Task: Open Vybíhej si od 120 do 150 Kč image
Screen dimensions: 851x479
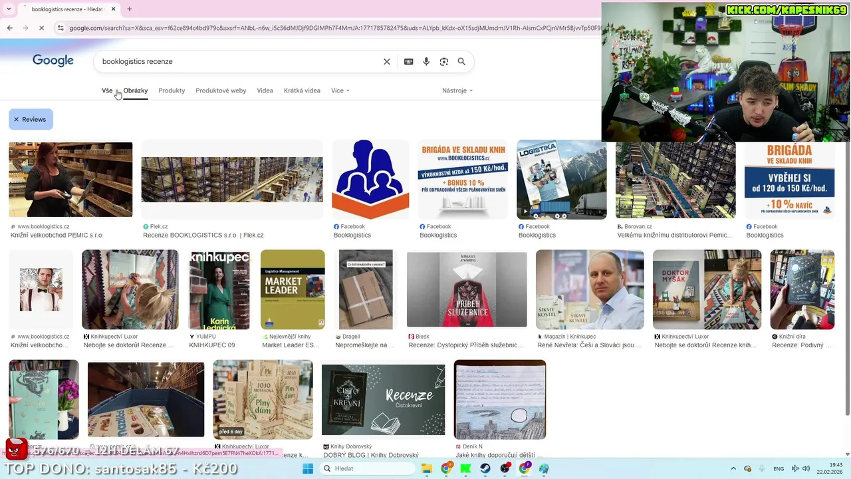Action: point(790,180)
